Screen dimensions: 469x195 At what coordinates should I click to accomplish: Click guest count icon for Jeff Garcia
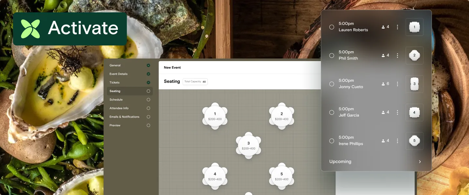point(383,112)
